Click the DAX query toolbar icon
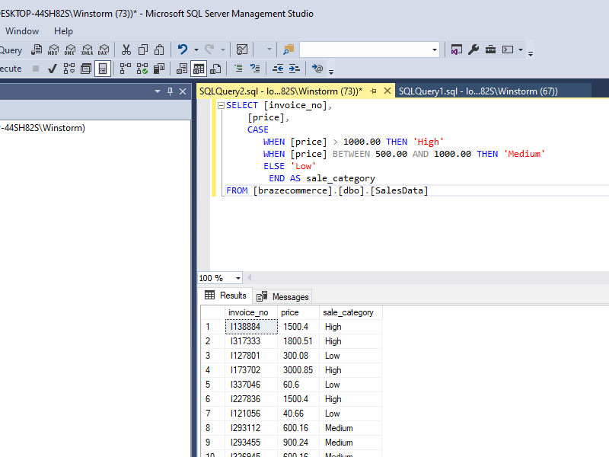The image size is (609, 457). (x=103, y=50)
